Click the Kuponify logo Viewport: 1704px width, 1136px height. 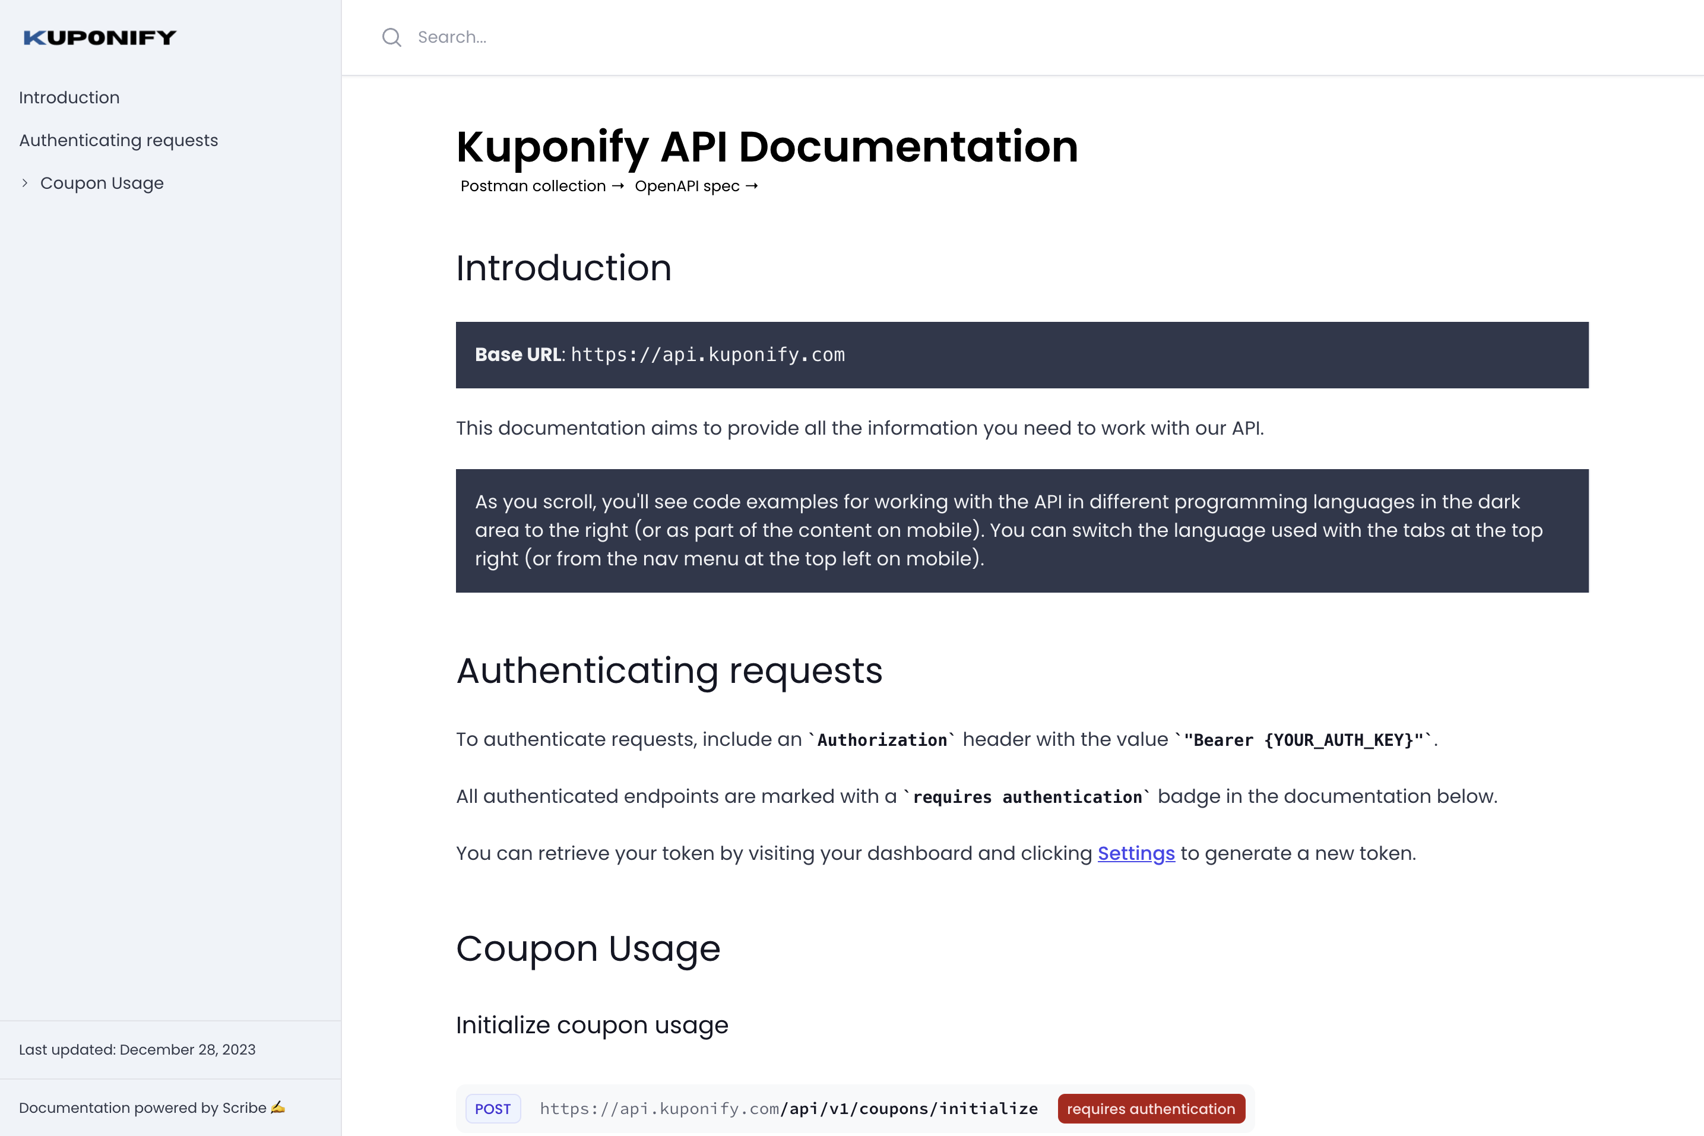tap(100, 37)
